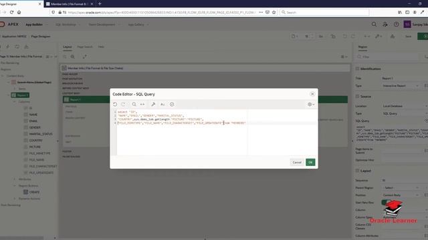Open the APEX search magnifier icon
Screen dimensions: 428x240
click(374, 24)
